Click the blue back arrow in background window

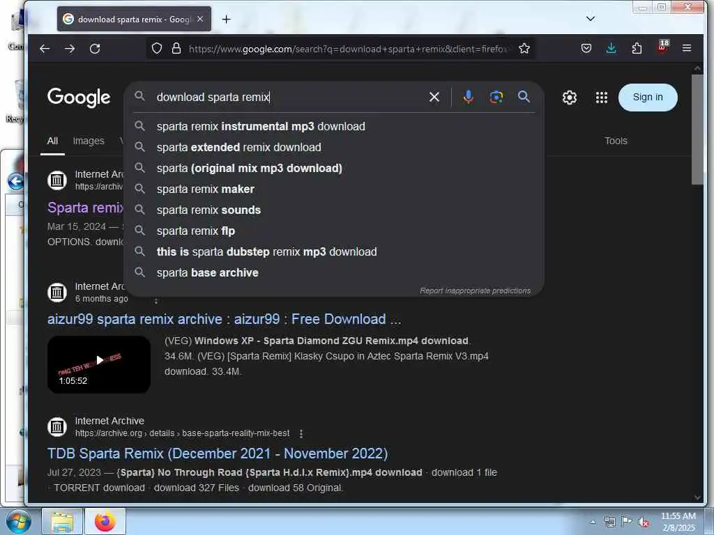click(15, 182)
